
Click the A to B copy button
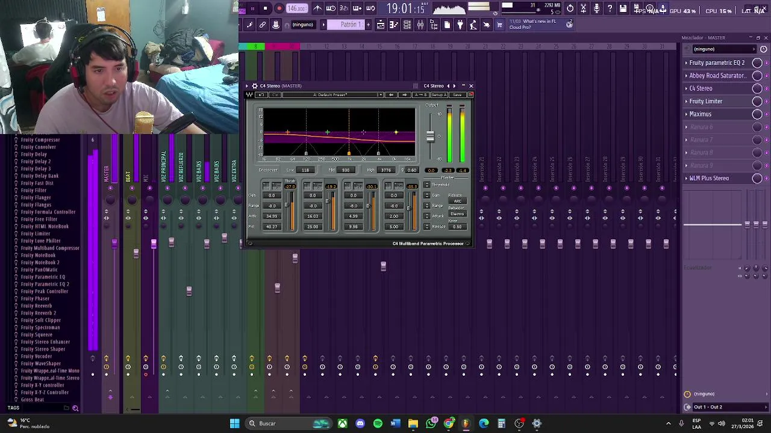coord(420,95)
